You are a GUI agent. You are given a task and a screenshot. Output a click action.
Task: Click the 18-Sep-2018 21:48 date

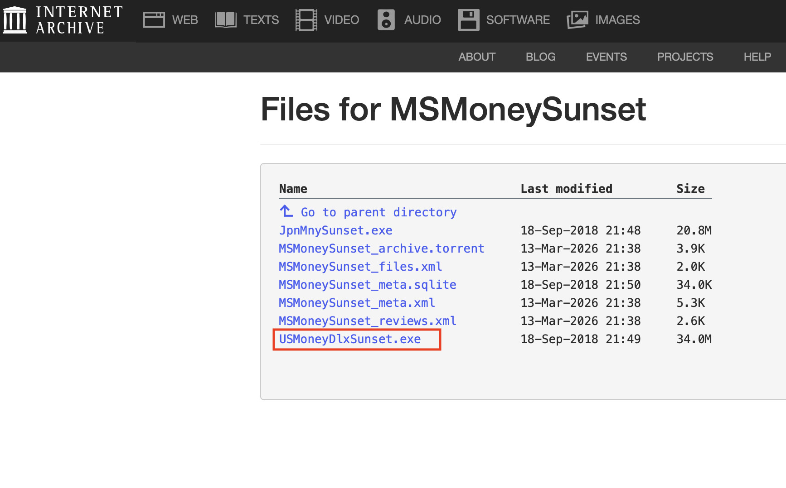pyautogui.click(x=581, y=230)
